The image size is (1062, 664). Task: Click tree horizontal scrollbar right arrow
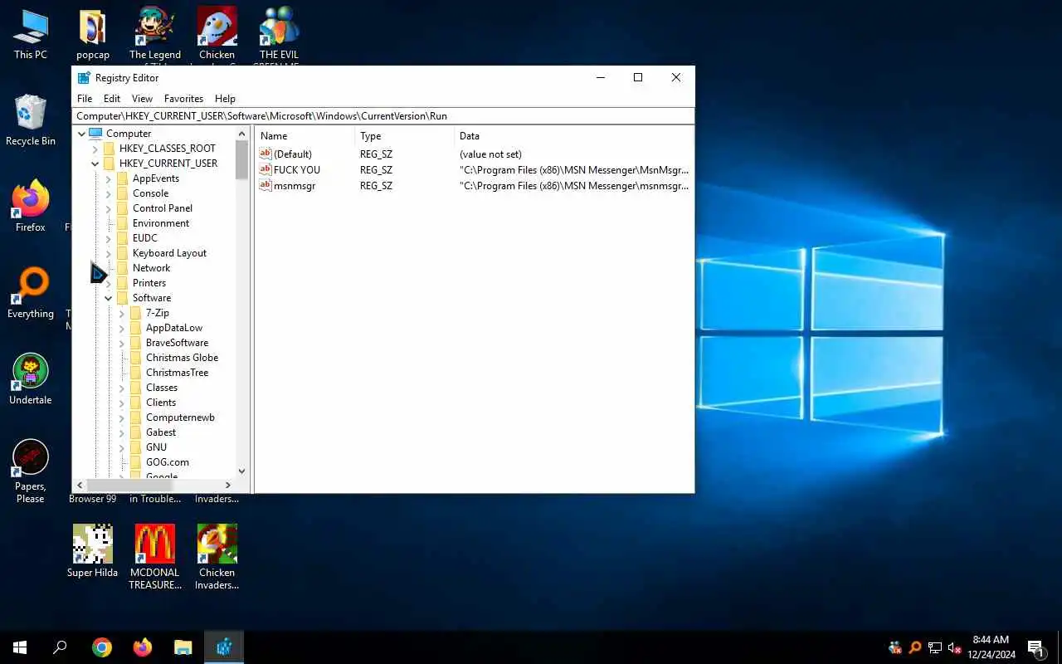(228, 485)
